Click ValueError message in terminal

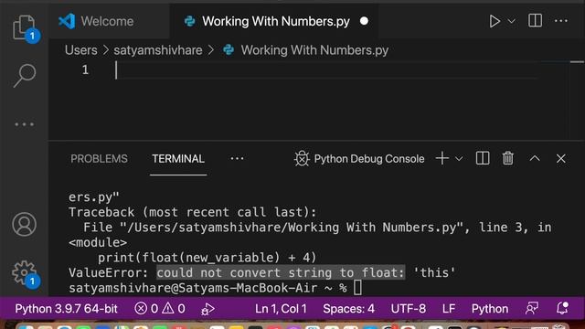(x=262, y=272)
